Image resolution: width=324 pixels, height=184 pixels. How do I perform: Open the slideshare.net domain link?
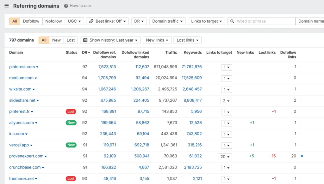click(22, 100)
